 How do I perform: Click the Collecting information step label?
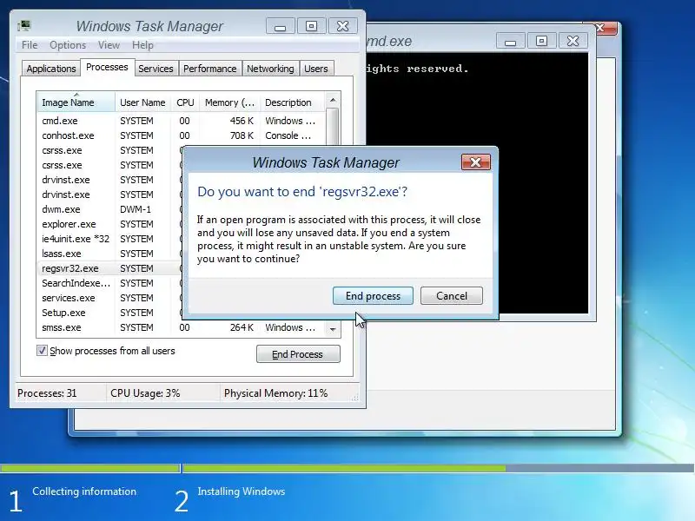click(84, 491)
